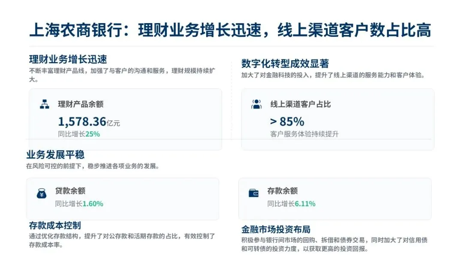Viewport: 463px width, 260px height.
Task: Click the 存款余额 card label
Action: [282, 191]
